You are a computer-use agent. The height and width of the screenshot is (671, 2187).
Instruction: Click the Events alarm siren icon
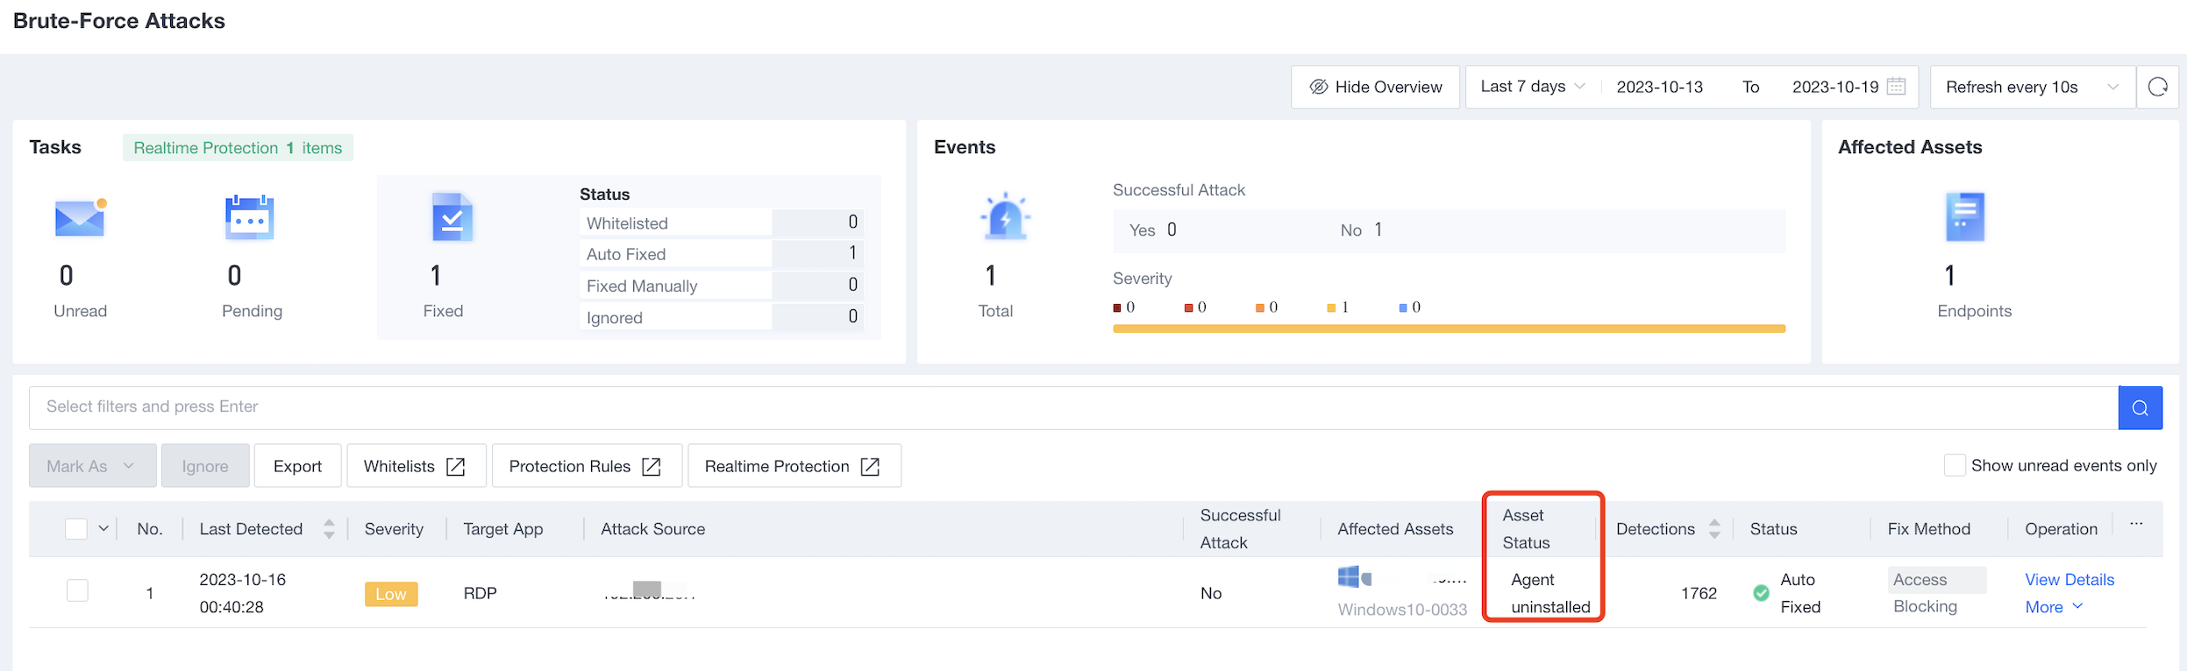1005,217
